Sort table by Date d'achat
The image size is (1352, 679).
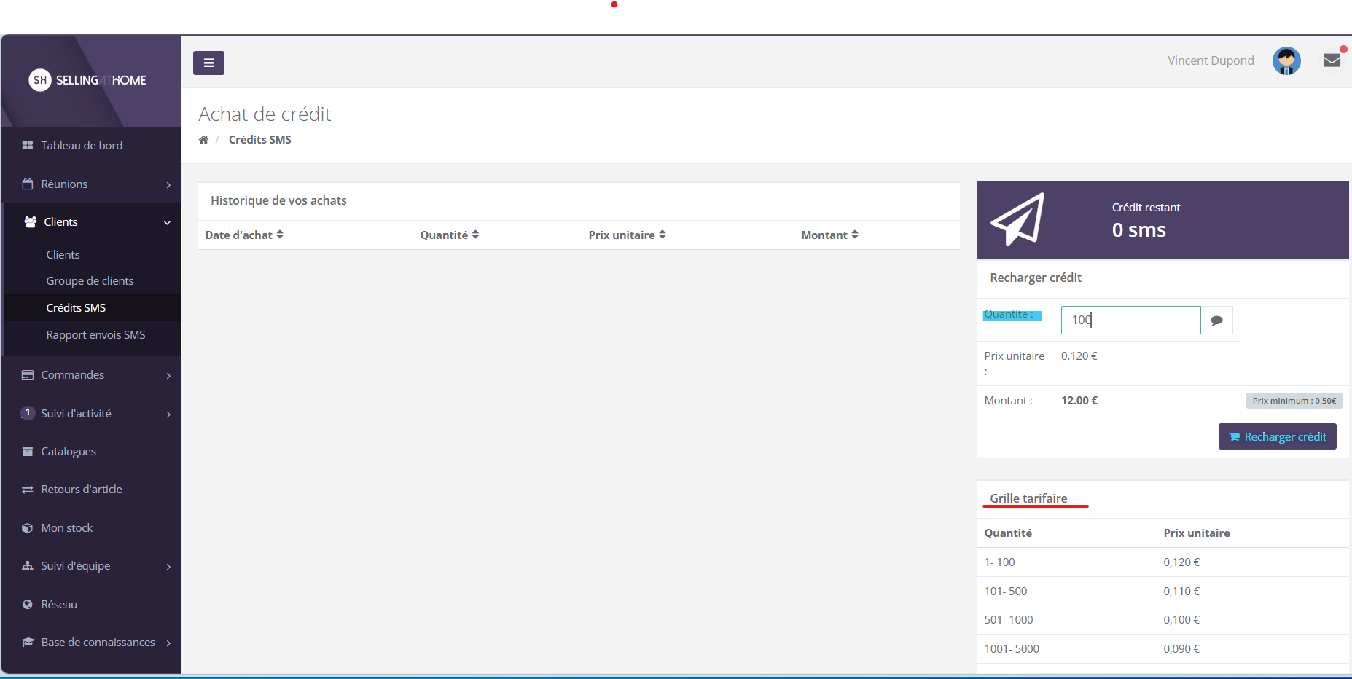coord(244,235)
